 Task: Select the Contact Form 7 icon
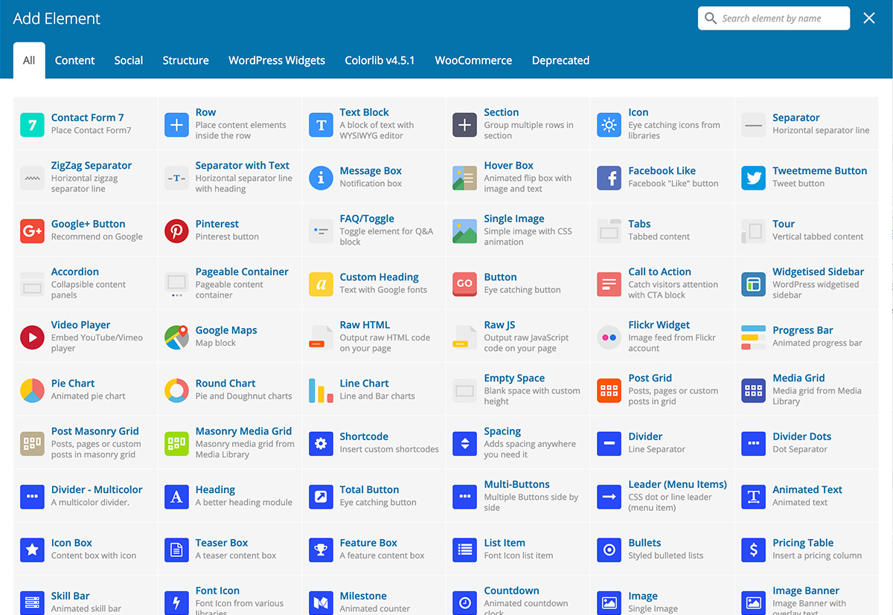pos(32,125)
